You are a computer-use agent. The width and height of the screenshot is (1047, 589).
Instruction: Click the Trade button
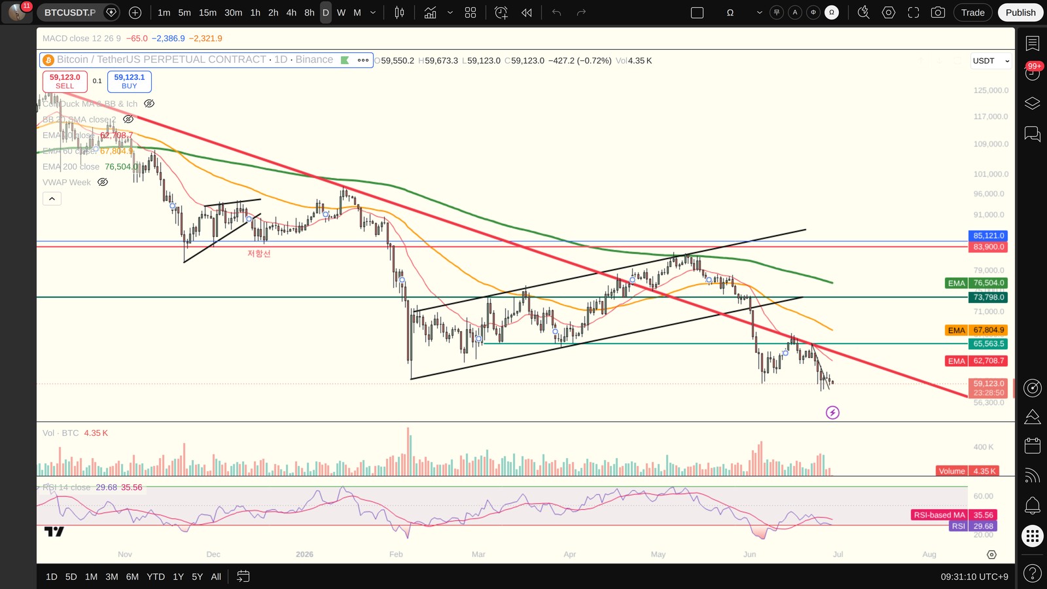pos(972,12)
